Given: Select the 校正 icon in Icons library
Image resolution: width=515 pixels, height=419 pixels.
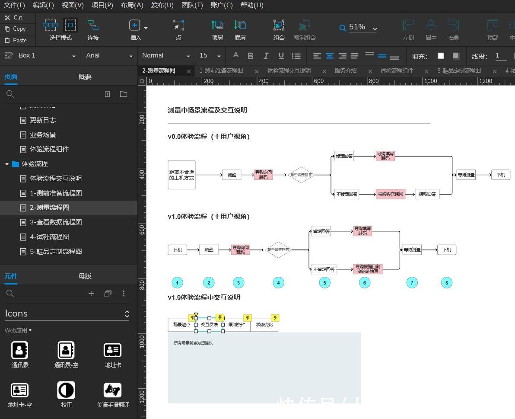Looking at the screenshot, I should click(x=66, y=390).
